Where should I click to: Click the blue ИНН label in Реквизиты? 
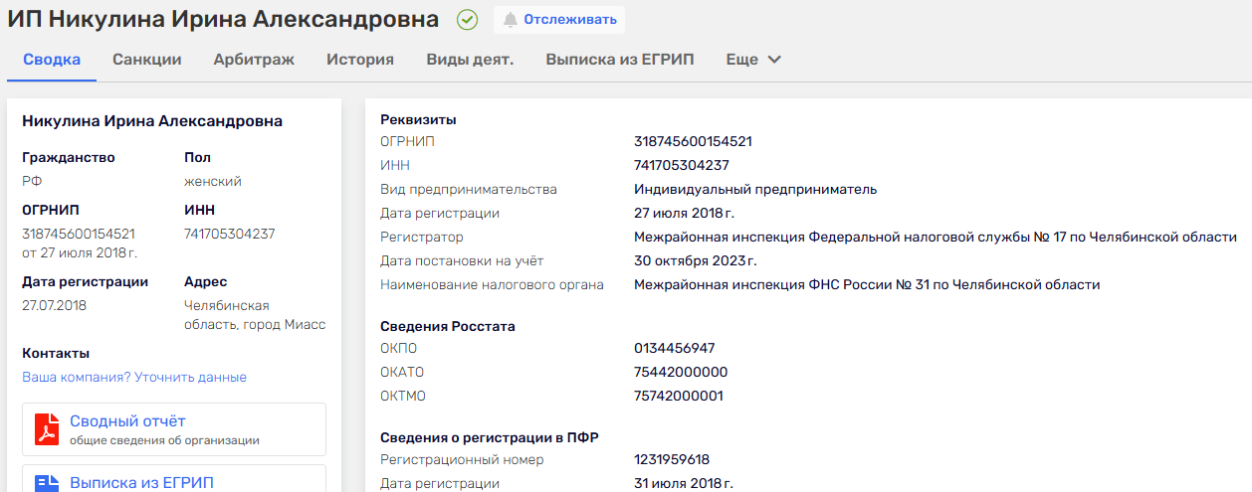click(395, 166)
